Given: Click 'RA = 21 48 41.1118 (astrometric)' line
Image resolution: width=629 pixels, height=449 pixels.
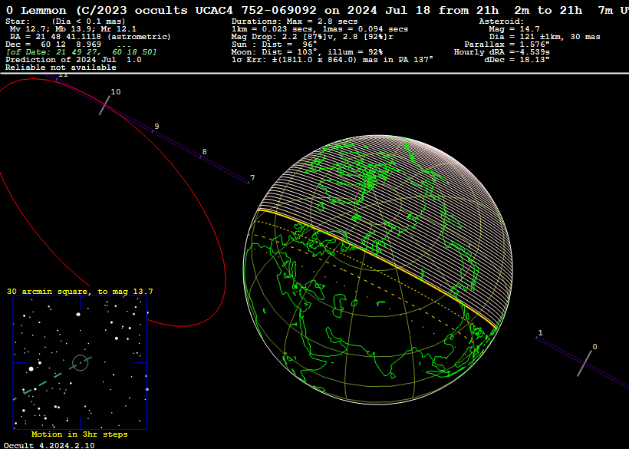Looking at the screenshot, I should coord(91,37).
